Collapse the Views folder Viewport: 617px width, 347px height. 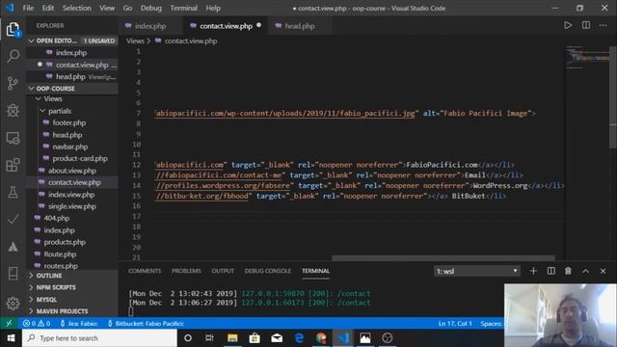72,98
